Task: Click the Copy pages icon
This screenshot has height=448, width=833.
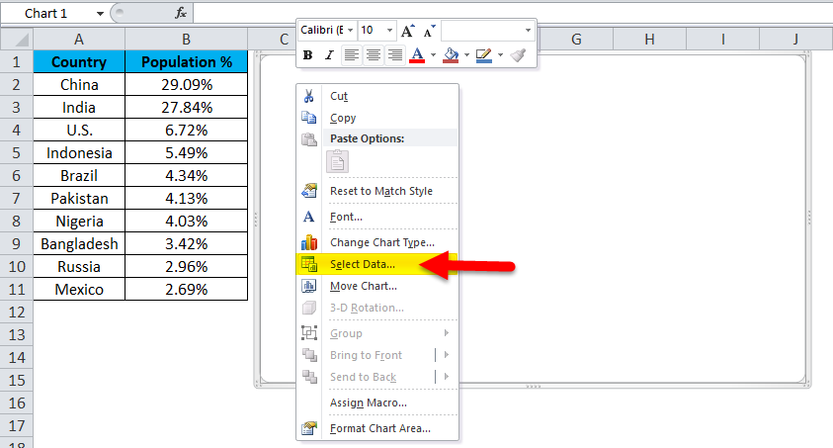Action: click(x=308, y=118)
